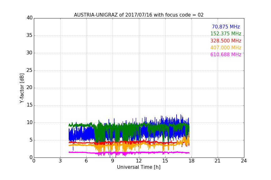Select the magenta '610.688 MHz' legend label
This screenshot has height=180, width=271.
[226, 54]
